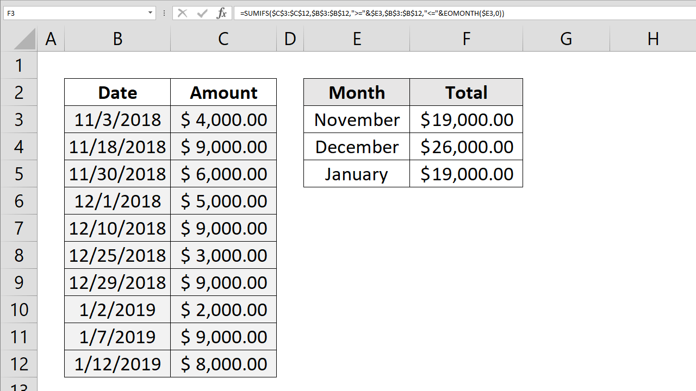Click the Select All triangle above row headers
696x391 pixels.
[x=24, y=39]
